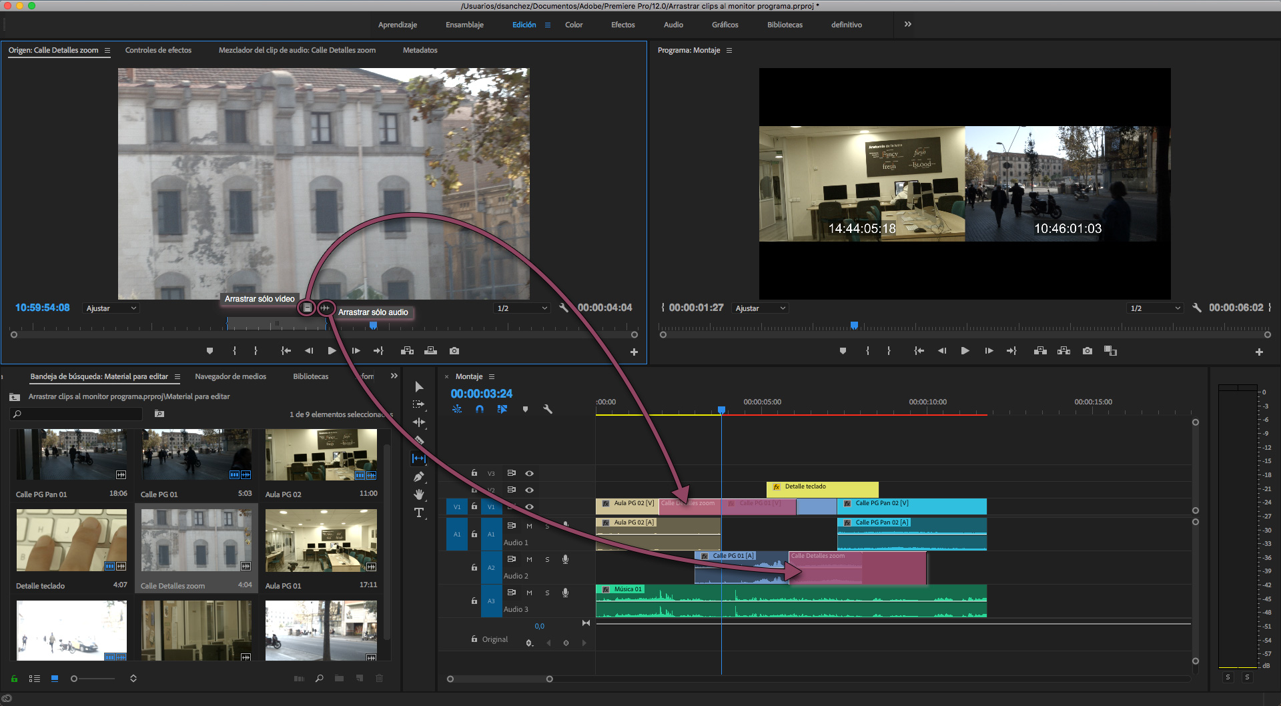This screenshot has width=1281, height=706.
Task: Toggle the lock on track V3
Action: coord(474,473)
